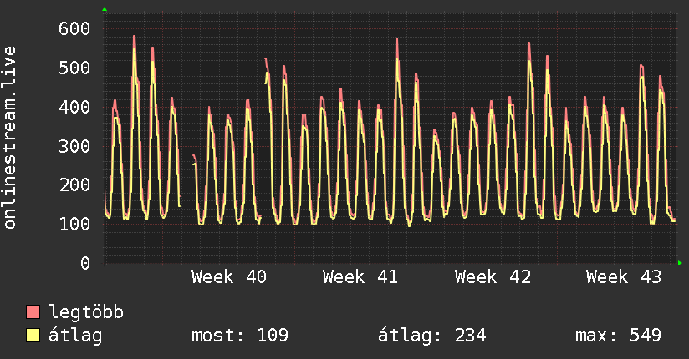Select the 'átlag: 234' statistic
689x359 pixels.
432,336
